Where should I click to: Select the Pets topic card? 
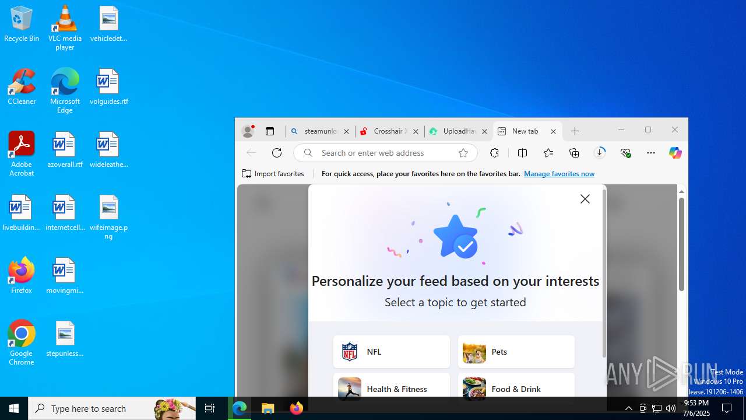click(x=516, y=352)
